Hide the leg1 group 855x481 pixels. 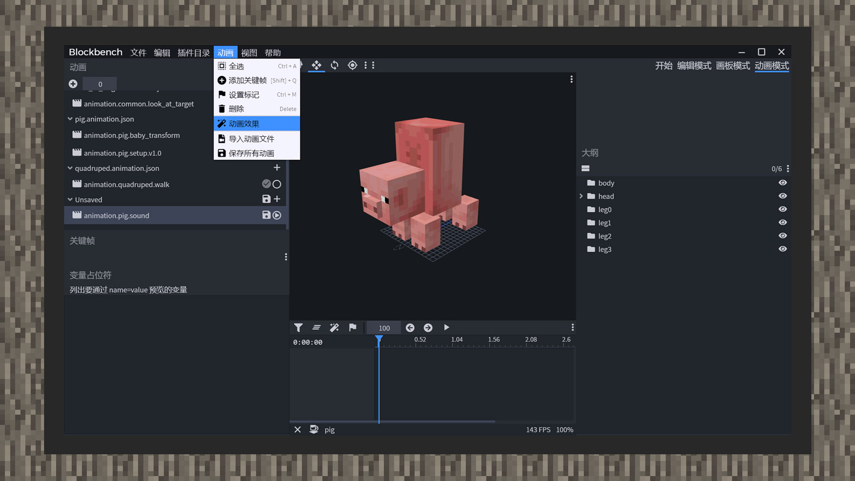click(783, 222)
